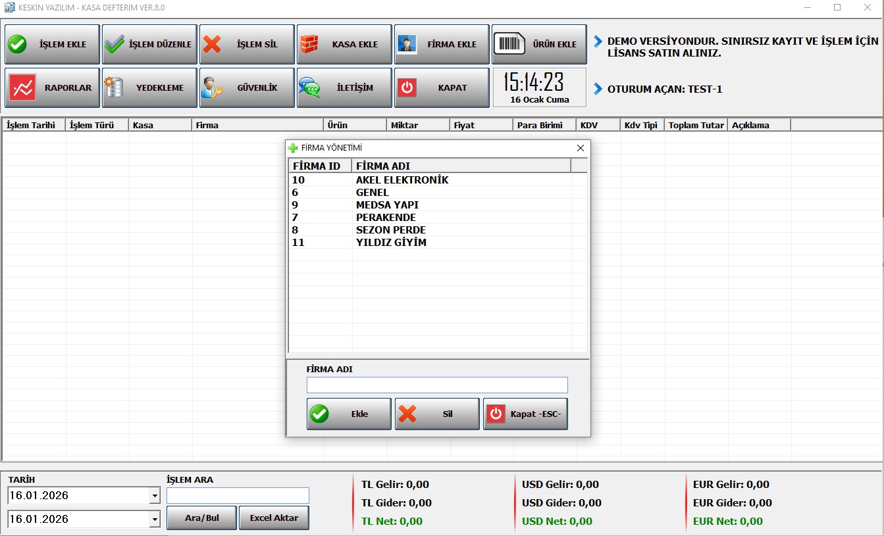Click the Firma Ekle person icon

click(407, 45)
